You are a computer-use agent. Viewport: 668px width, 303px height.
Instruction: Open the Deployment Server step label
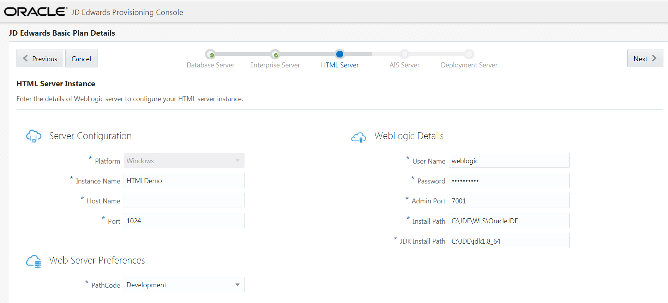coord(469,65)
